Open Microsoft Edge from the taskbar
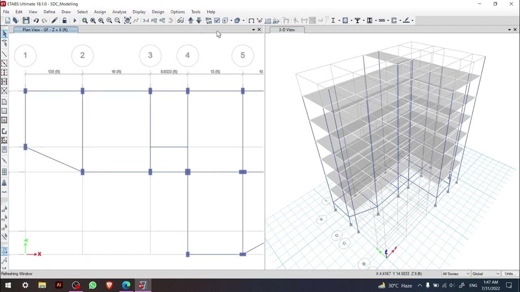This screenshot has width=520, height=292. click(x=126, y=285)
